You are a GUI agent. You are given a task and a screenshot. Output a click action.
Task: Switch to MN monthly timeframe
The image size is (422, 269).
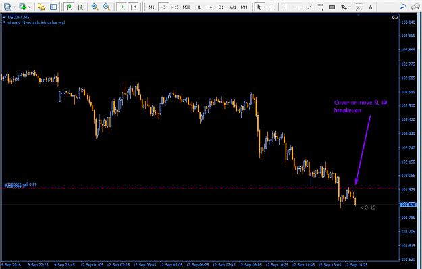[244, 7]
